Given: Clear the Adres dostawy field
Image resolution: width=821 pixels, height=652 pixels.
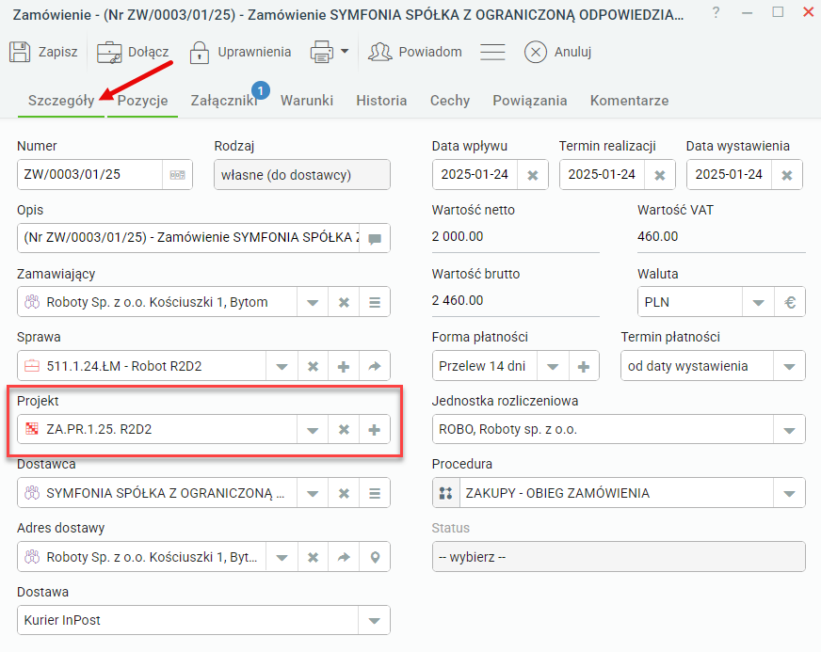Looking at the screenshot, I should point(314,557).
